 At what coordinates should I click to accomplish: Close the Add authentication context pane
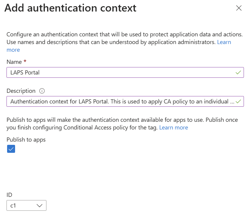tap(239, 8)
